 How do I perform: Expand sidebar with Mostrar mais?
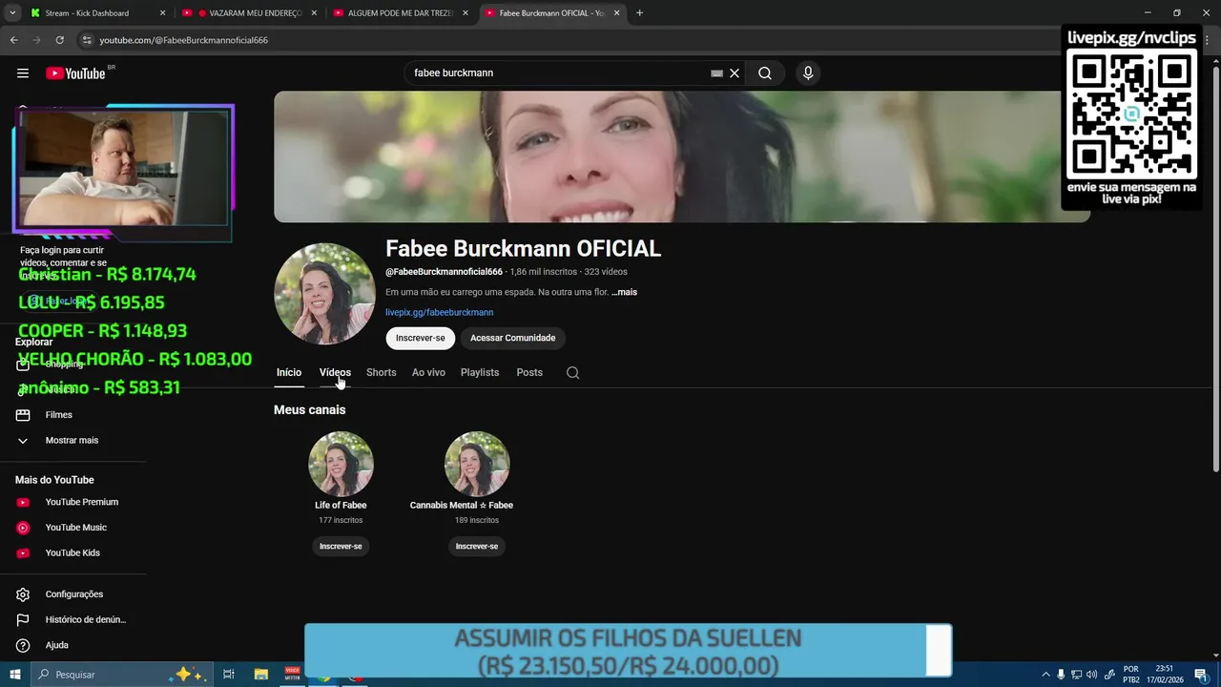(x=72, y=441)
